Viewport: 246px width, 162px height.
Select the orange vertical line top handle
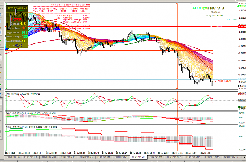pos(177,3)
